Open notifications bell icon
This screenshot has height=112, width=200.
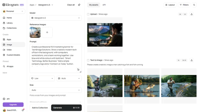click(x=23, y=110)
